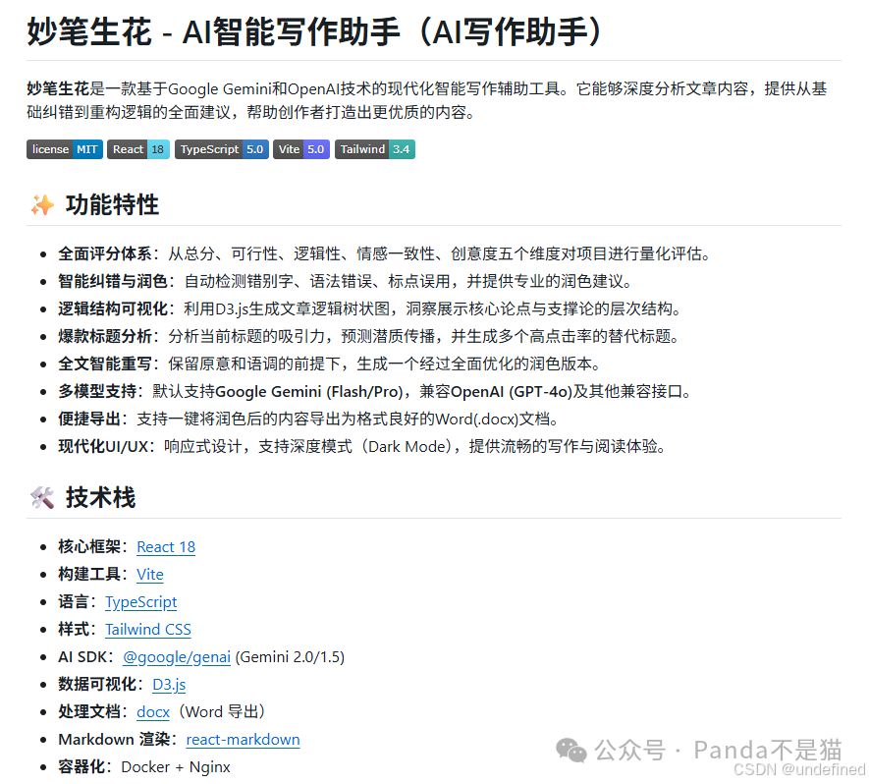Viewport: 869px width, 784px height.
Task: Open the TypeScript link under 语言
Action: [140, 602]
